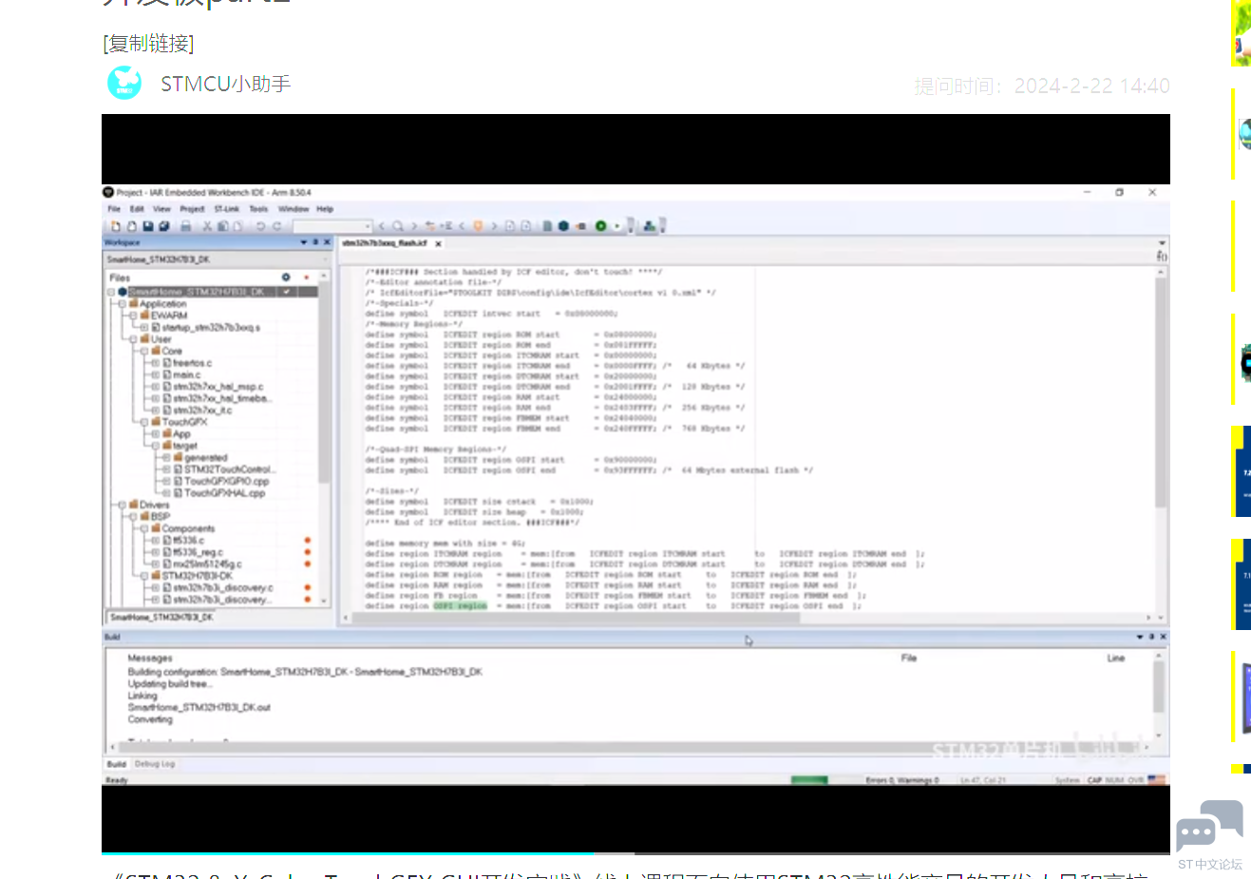
Task: Open the File menu
Action: [114, 209]
